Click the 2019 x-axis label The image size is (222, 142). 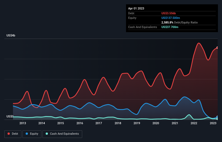pyautogui.click(x=137, y=123)
